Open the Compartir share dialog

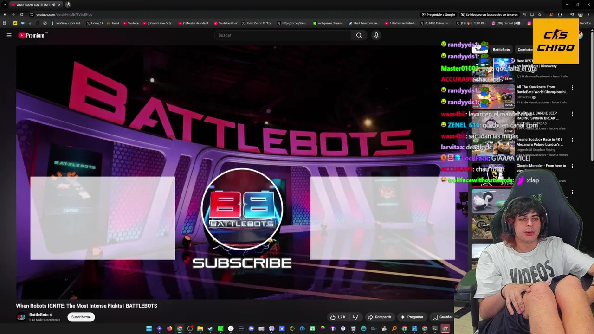(x=379, y=317)
